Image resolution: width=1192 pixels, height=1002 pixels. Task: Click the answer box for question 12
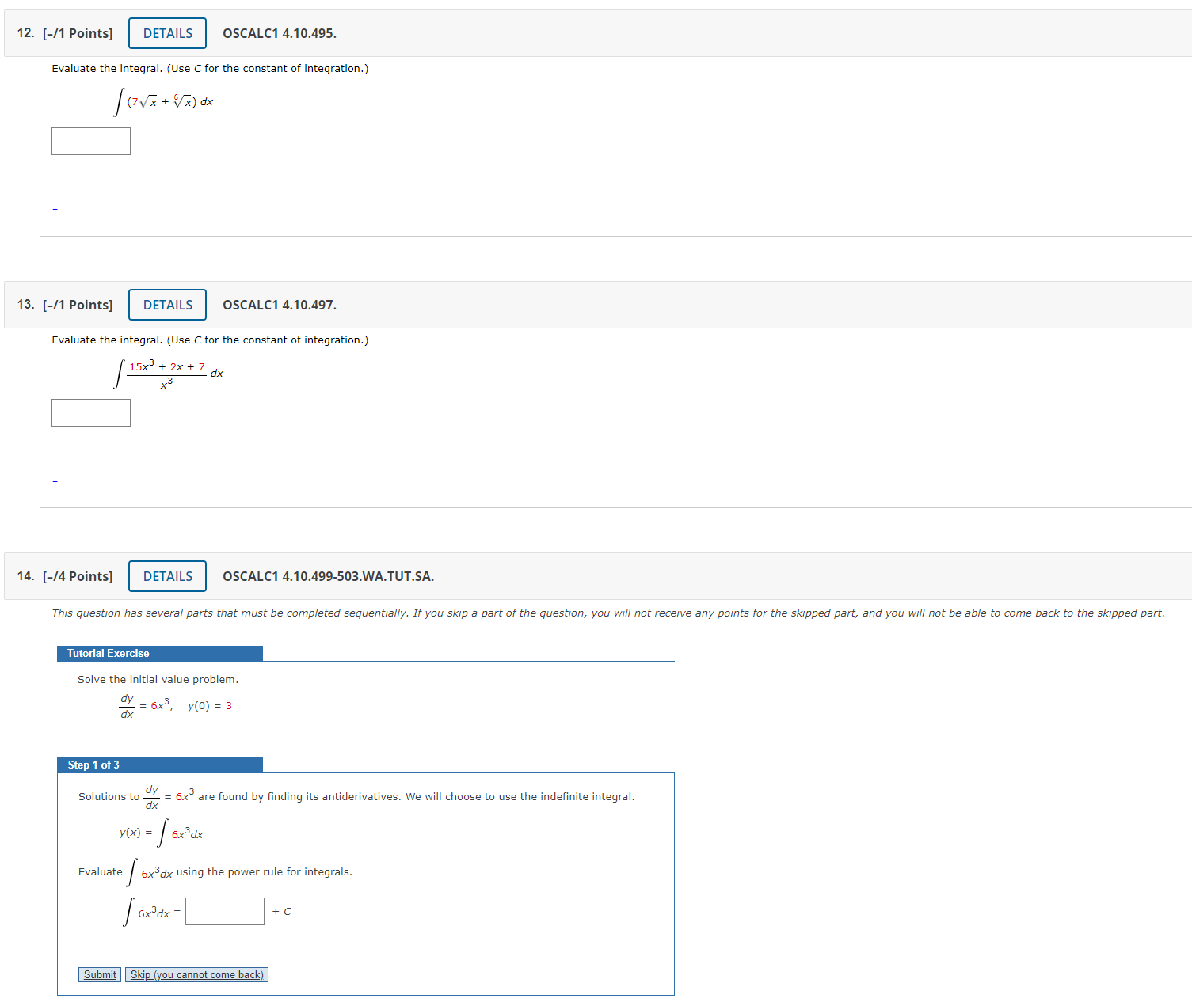coord(90,141)
